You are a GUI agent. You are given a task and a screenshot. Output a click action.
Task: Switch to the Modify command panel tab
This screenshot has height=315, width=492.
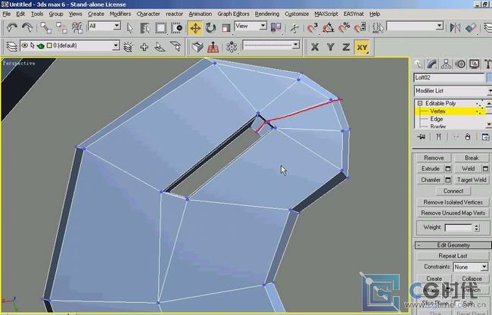coord(431,64)
